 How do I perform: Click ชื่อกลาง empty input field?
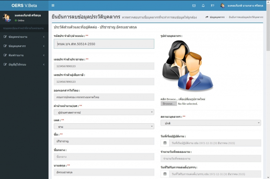click(x=104, y=157)
